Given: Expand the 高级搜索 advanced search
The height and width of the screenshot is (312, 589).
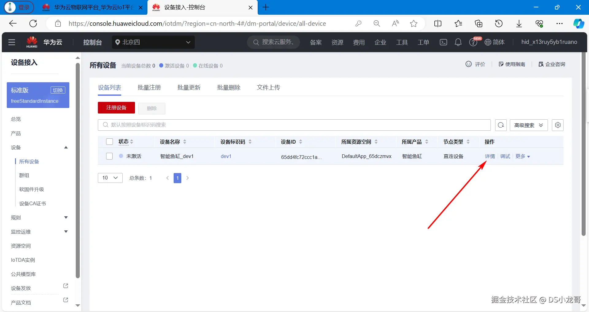Looking at the screenshot, I should tap(529, 125).
